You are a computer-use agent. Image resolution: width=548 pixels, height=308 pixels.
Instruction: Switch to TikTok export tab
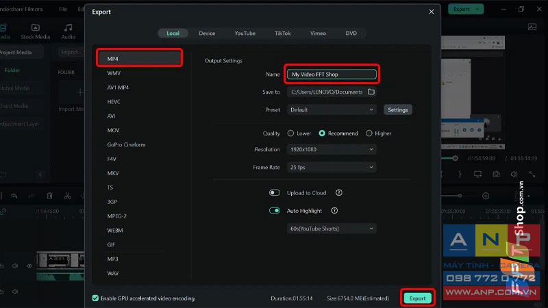coord(282,33)
